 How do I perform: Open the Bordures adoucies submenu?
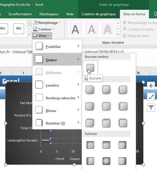tap(57, 98)
